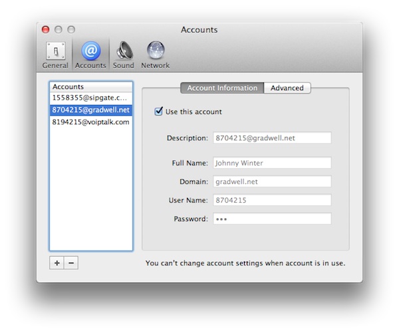The height and width of the screenshot is (333, 399).
Task: Click the Domain text field
Action: point(272,181)
